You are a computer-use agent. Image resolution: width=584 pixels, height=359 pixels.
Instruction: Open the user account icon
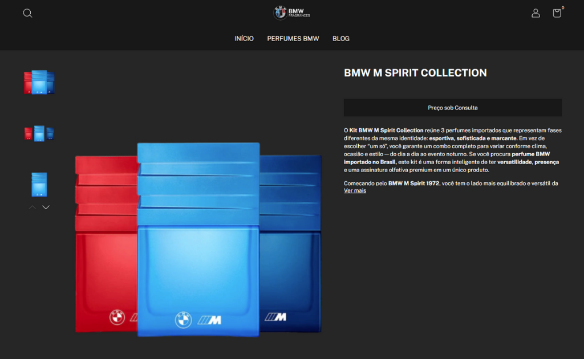pos(536,13)
